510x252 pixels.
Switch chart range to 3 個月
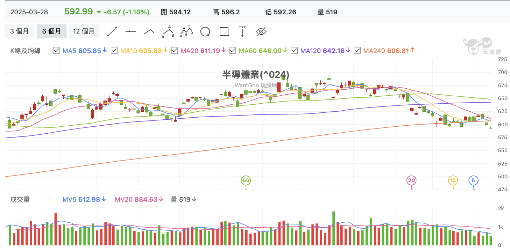click(x=20, y=31)
